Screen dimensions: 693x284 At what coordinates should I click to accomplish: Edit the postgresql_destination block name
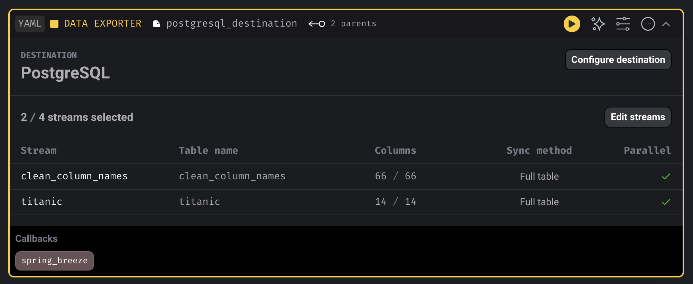click(232, 24)
